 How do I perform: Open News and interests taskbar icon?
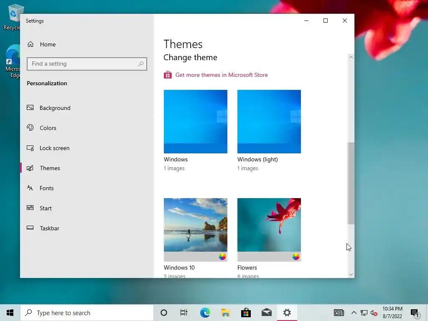pyautogui.click(x=339, y=313)
